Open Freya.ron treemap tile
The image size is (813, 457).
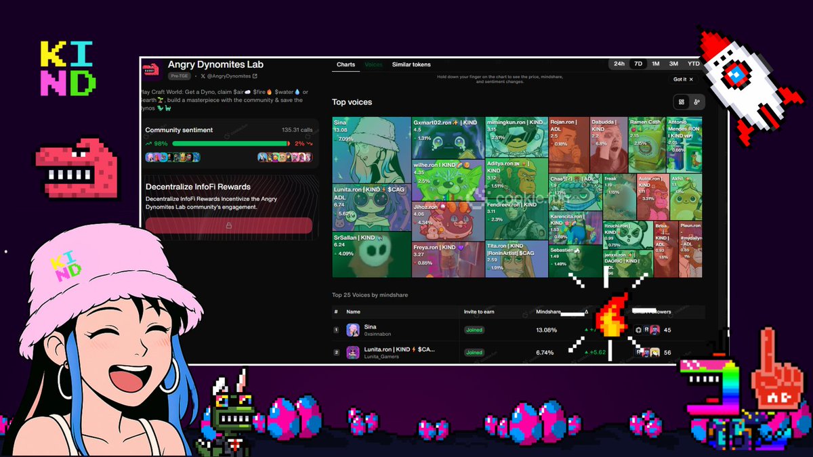click(x=448, y=259)
